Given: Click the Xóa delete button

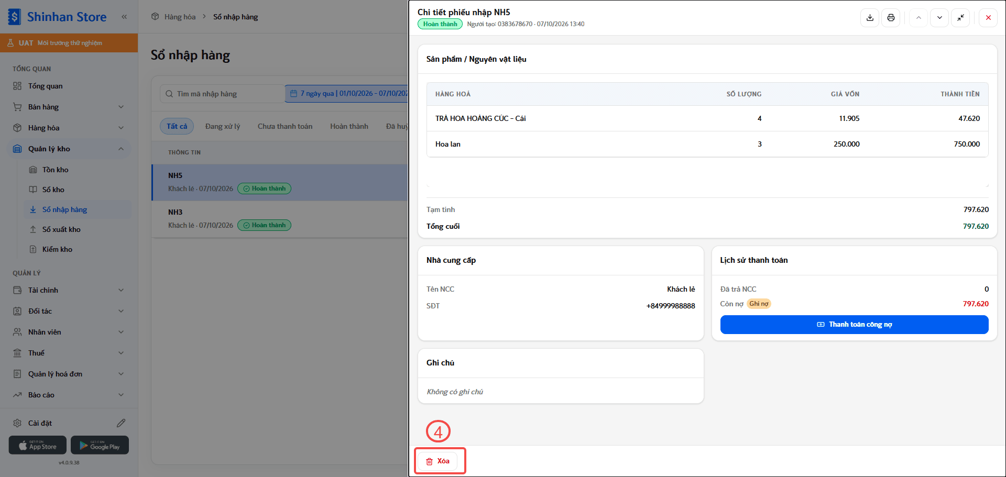Looking at the screenshot, I should [438, 461].
